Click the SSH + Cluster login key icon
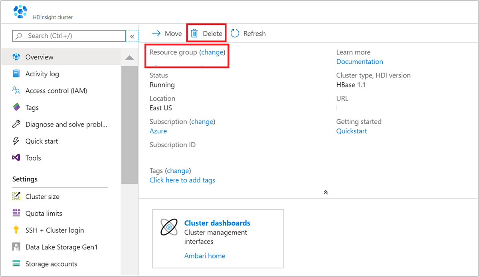 coord(17,230)
